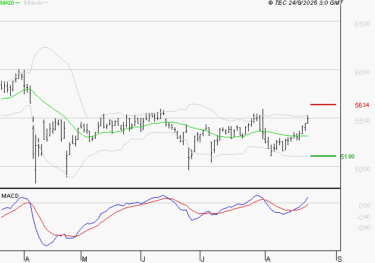Viewport: 375px width, 263px height.
Task: Select the 5634 resistance price label
Action: coord(362,105)
